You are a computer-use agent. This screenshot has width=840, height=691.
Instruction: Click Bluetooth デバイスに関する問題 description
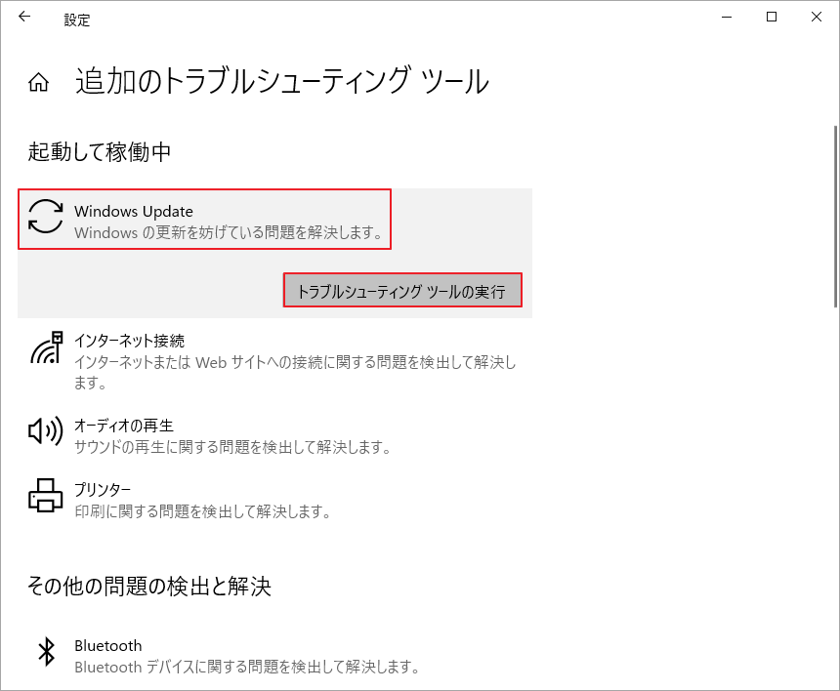246,667
